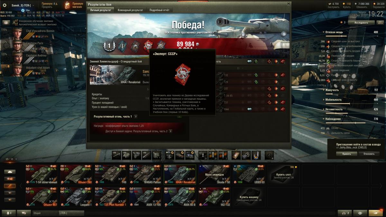Viewport: 386px width, 217px height.
Task: Open the chat channels icon in bottom bar
Action: (x=24, y=213)
